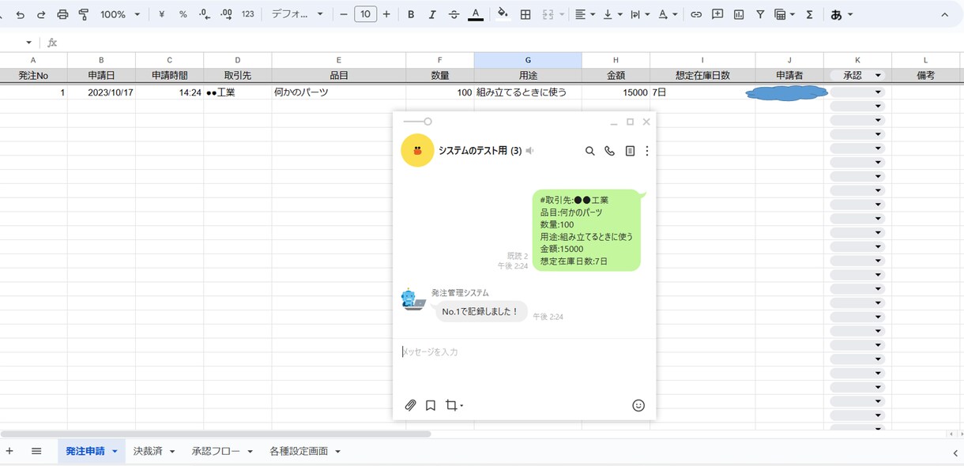
Task: Open the chat notes icon
Action: coord(630,151)
